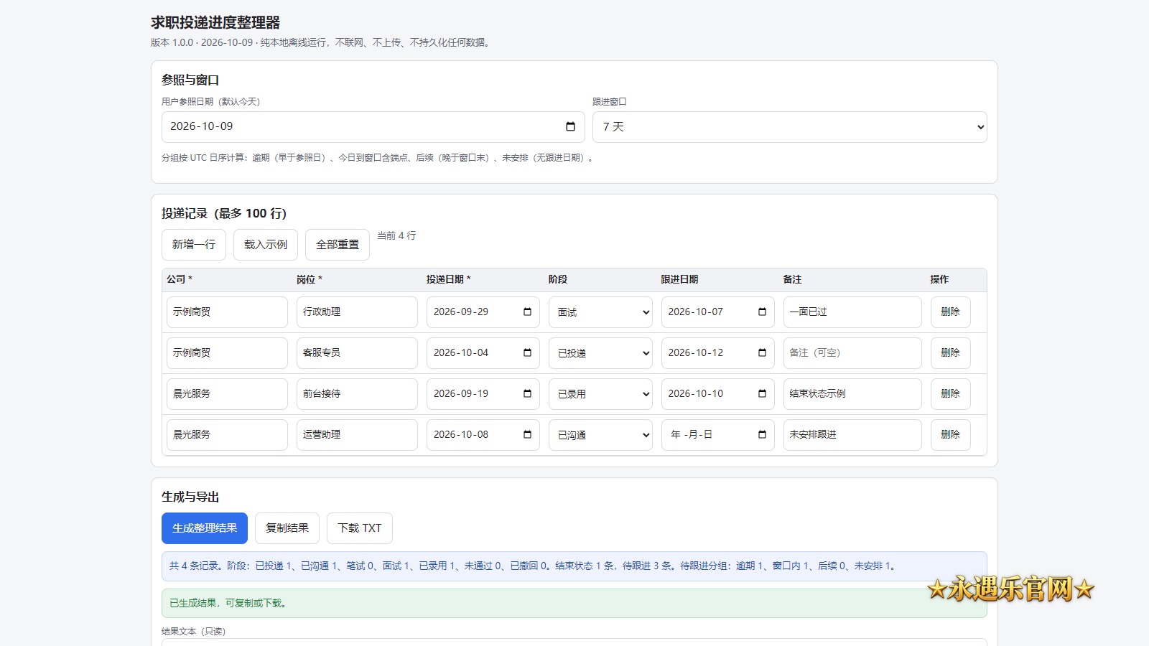Open calendar icon for 2026-10-10 follow-up date
The image size is (1149, 646).
click(x=762, y=394)
